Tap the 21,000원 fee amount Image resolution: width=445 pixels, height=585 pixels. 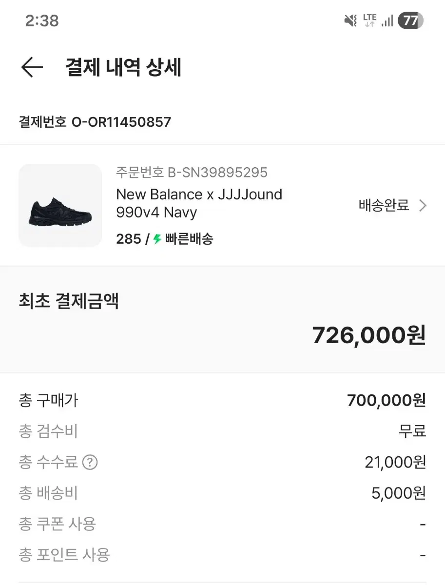(395, 462)
